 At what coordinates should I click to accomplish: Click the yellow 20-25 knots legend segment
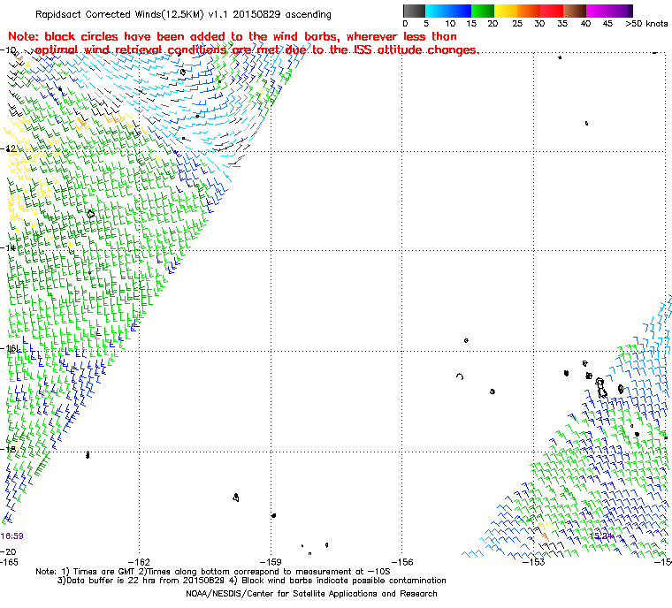pos(506,11)
